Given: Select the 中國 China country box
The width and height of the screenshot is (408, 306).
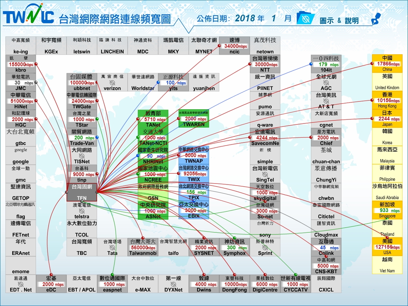Looking at the screenshot, I should pyautogui.click(x=387, y=64).
